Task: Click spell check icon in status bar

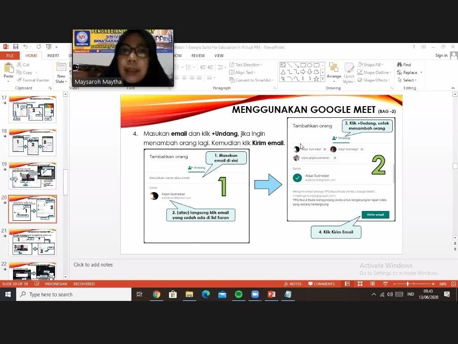Action: 37,284
